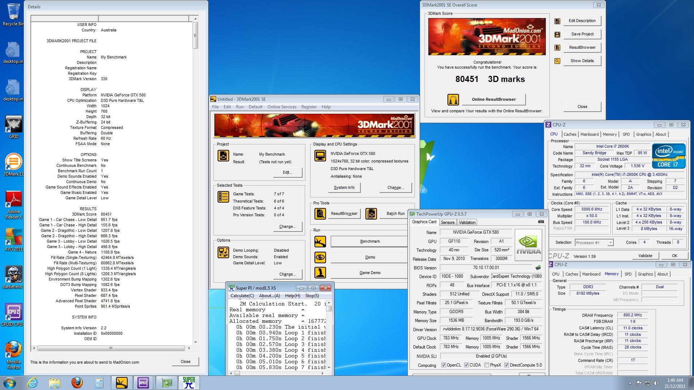The height and width of the screenshot is (390, 694).
Task: Open Windows Explorer from the taskbar
Action: click(x=55, y=382)
